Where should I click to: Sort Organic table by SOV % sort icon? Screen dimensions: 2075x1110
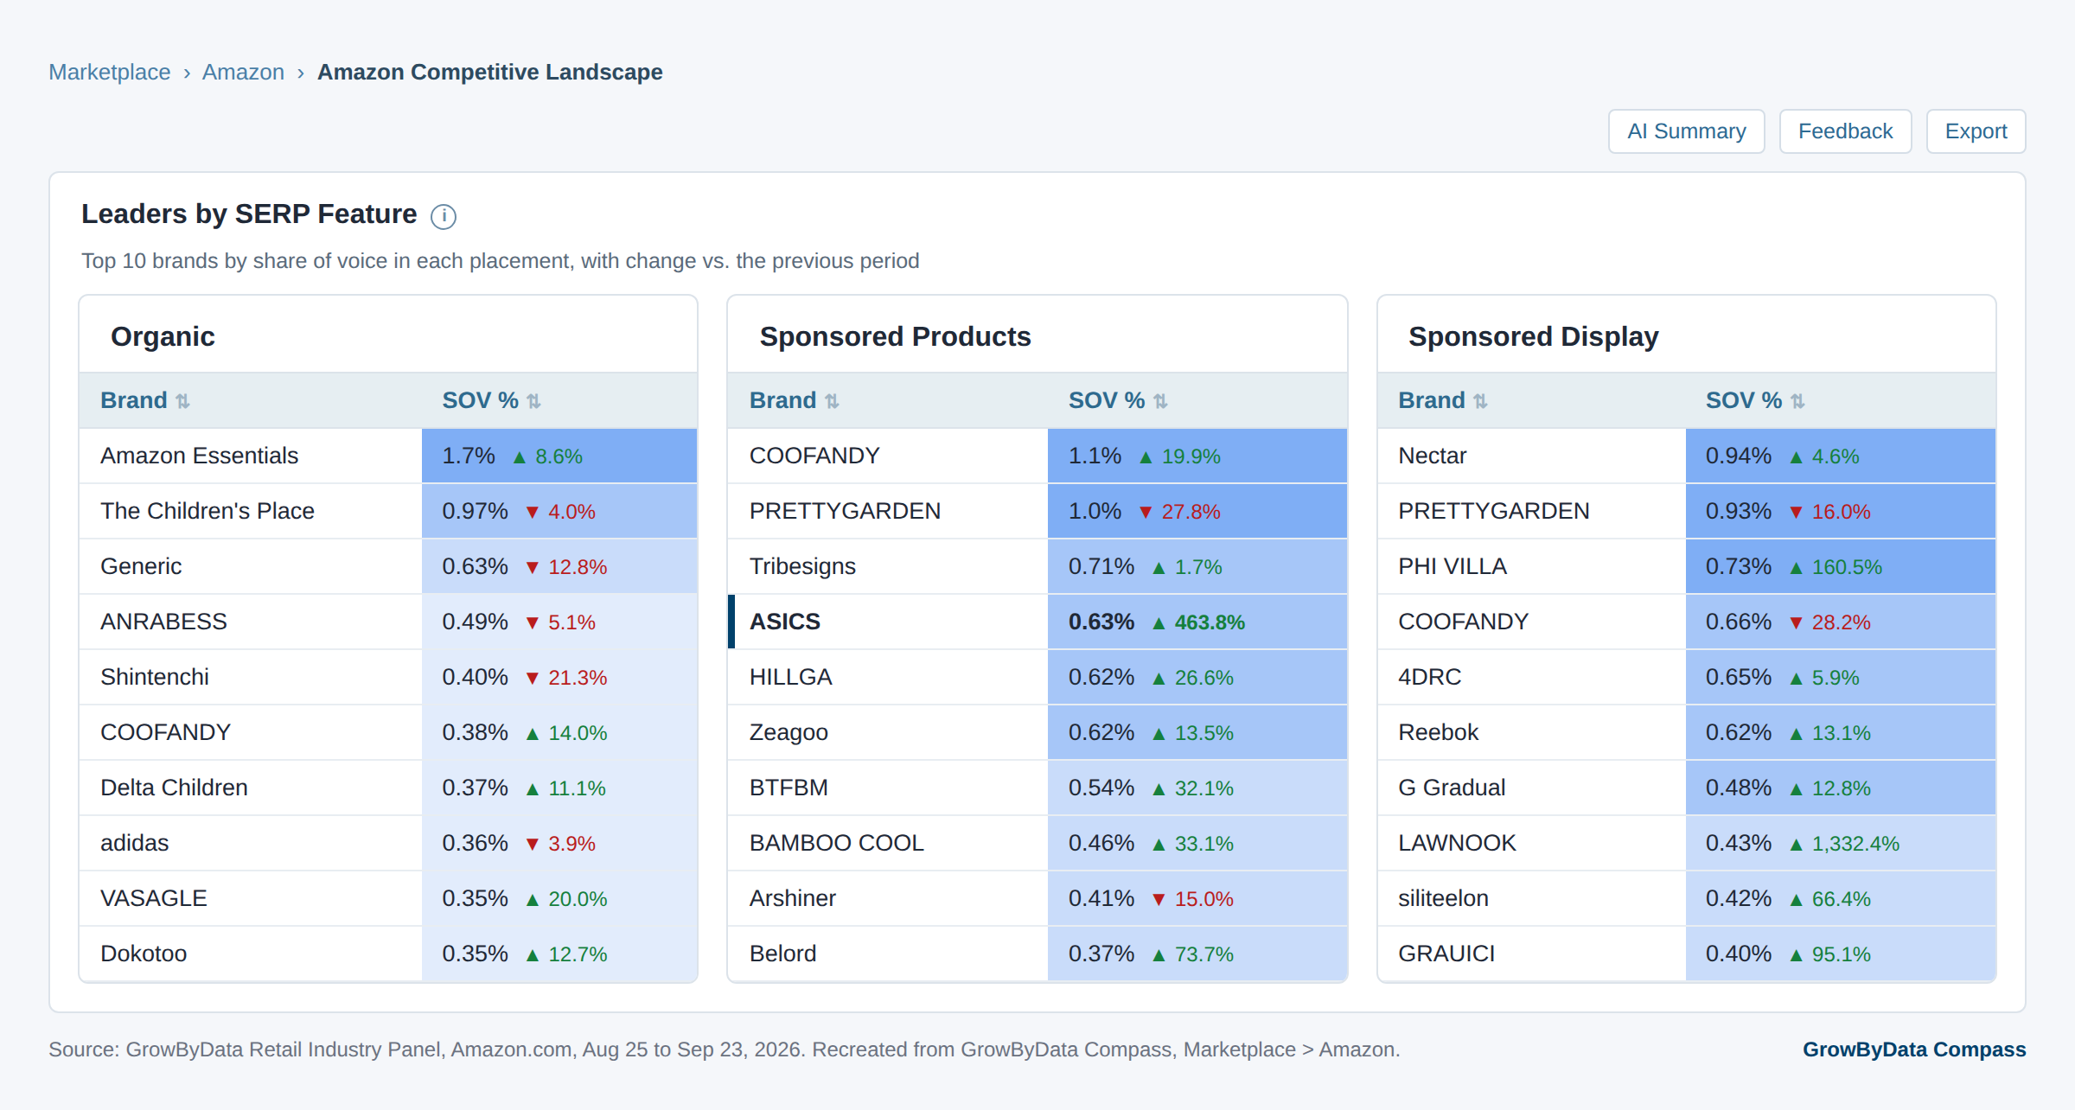click(x=533, y=401)
